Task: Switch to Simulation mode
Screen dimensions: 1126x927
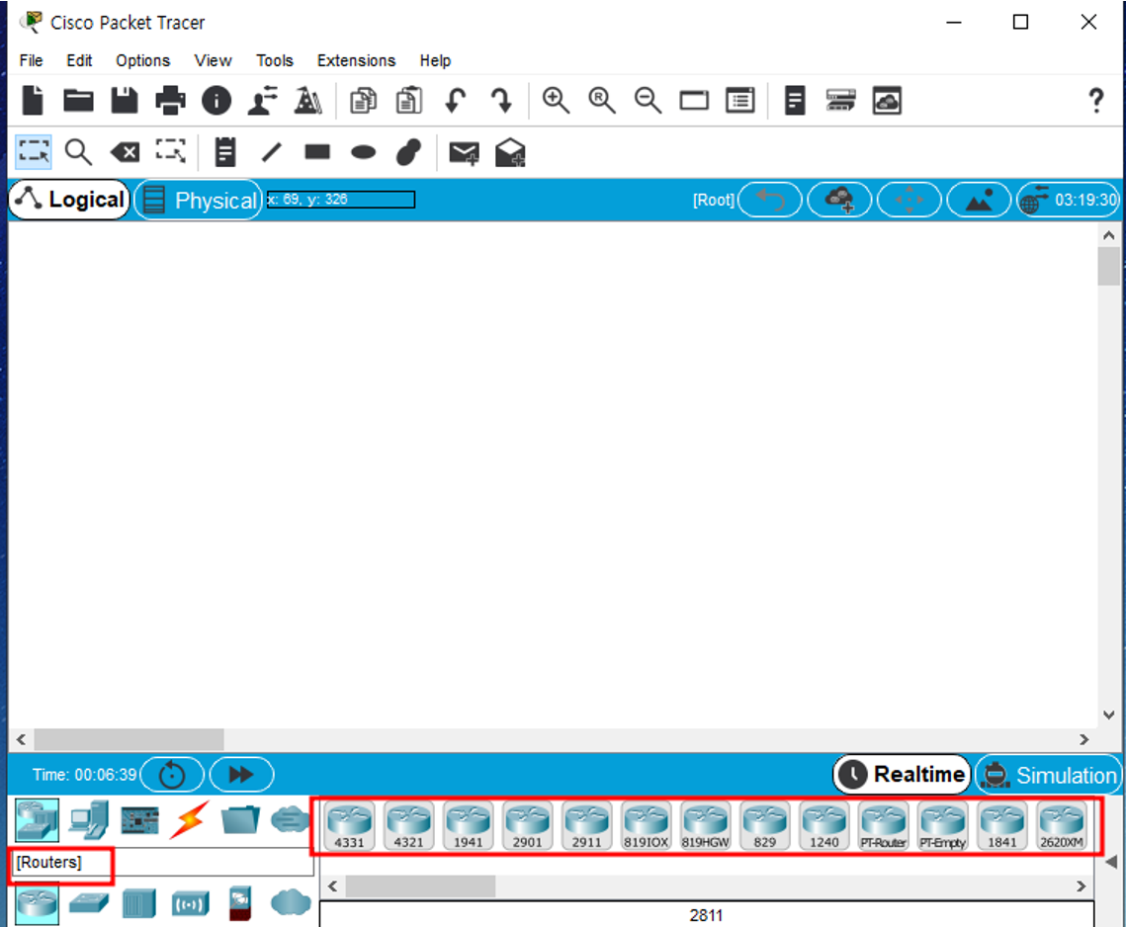Action: click(1049, 775)
